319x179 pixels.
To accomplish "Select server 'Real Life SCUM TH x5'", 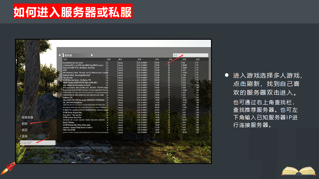I will pos(135,68).
